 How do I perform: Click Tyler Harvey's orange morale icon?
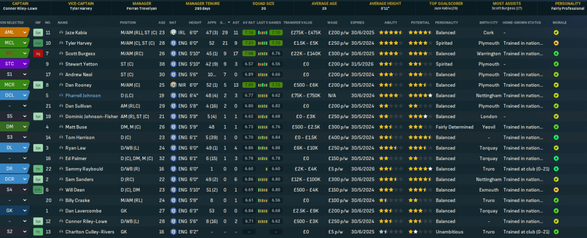point(555,43)
